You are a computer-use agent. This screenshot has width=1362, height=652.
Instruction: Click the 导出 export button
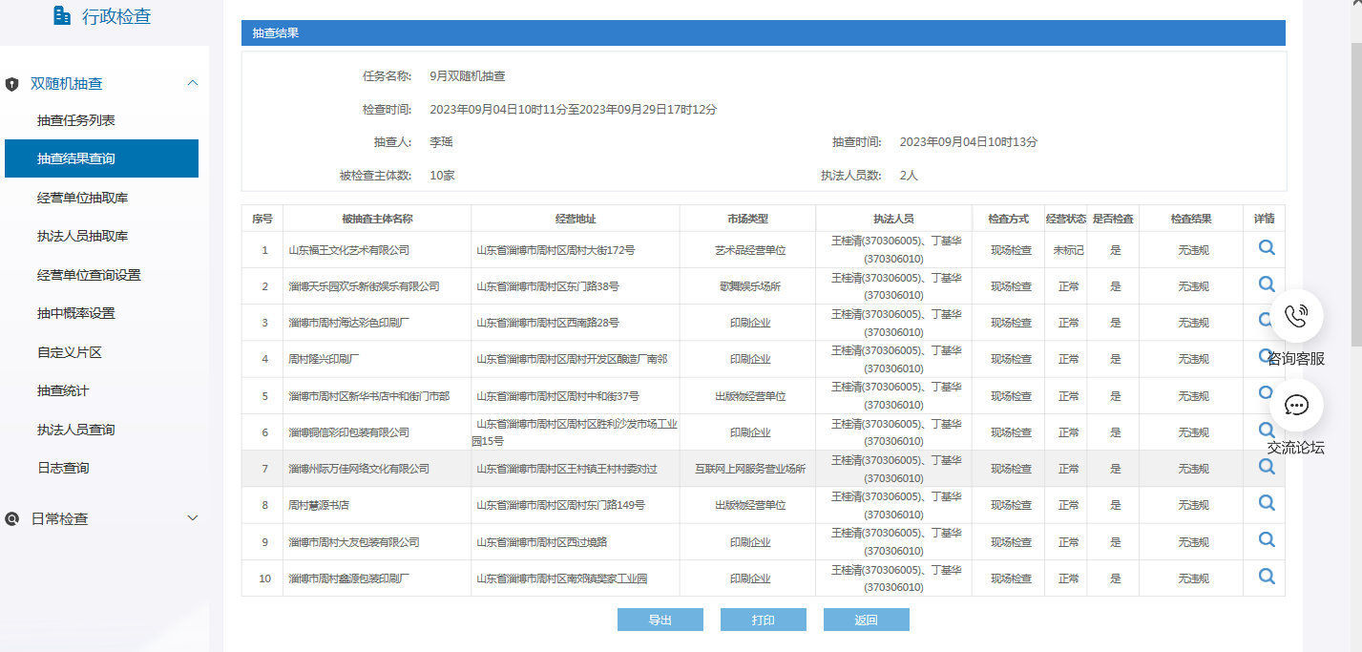(660, 620)
